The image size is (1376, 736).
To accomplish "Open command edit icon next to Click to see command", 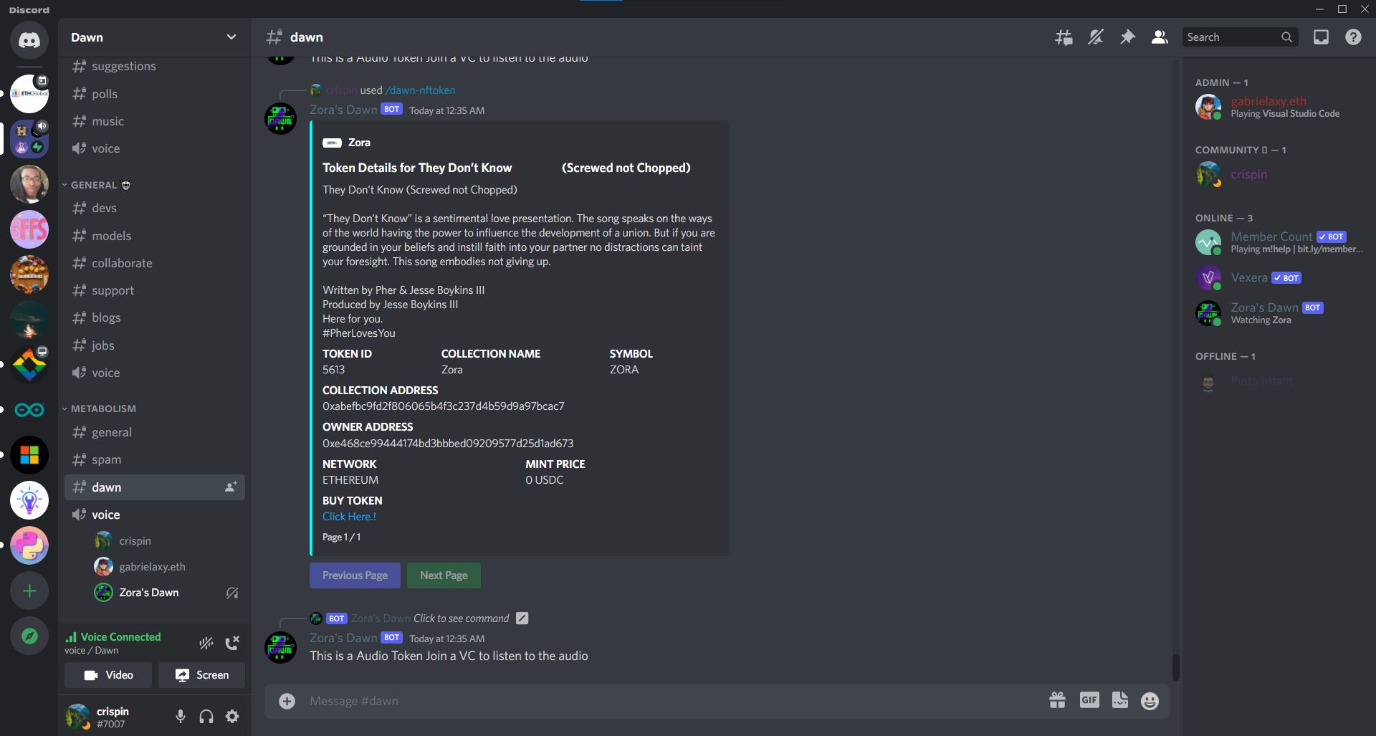I will (522, 618).
